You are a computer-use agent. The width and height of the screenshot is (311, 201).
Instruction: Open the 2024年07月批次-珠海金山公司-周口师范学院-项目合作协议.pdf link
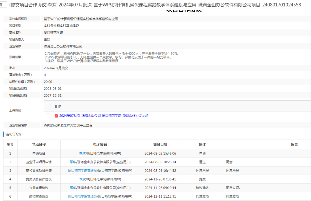[104, 116]
